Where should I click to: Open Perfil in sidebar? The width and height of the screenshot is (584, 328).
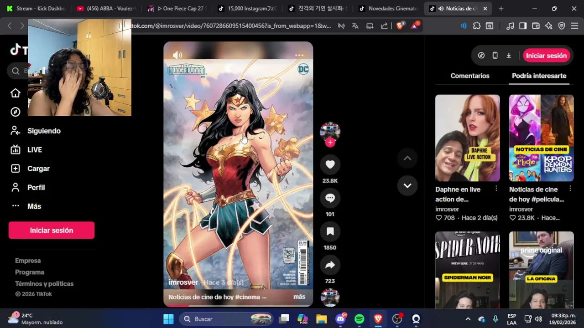coord(36,187)
